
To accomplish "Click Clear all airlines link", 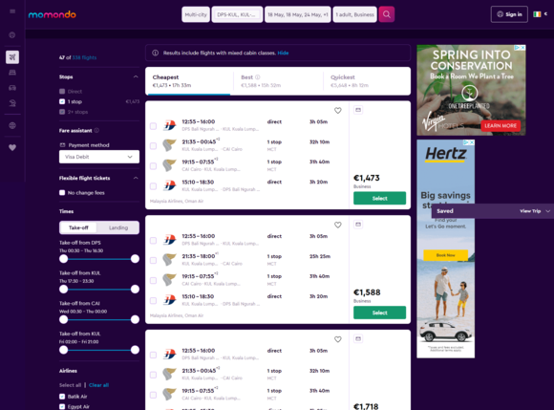I will (x=99, y=385).
